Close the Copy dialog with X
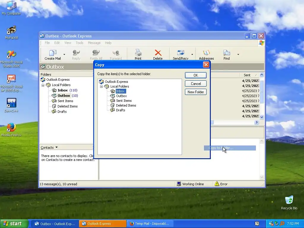304x228 pixels. coord(206,64)
